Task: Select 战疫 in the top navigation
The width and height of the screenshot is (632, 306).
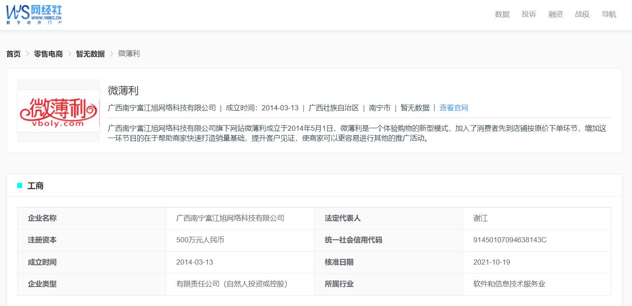Action: click(582, 14)
